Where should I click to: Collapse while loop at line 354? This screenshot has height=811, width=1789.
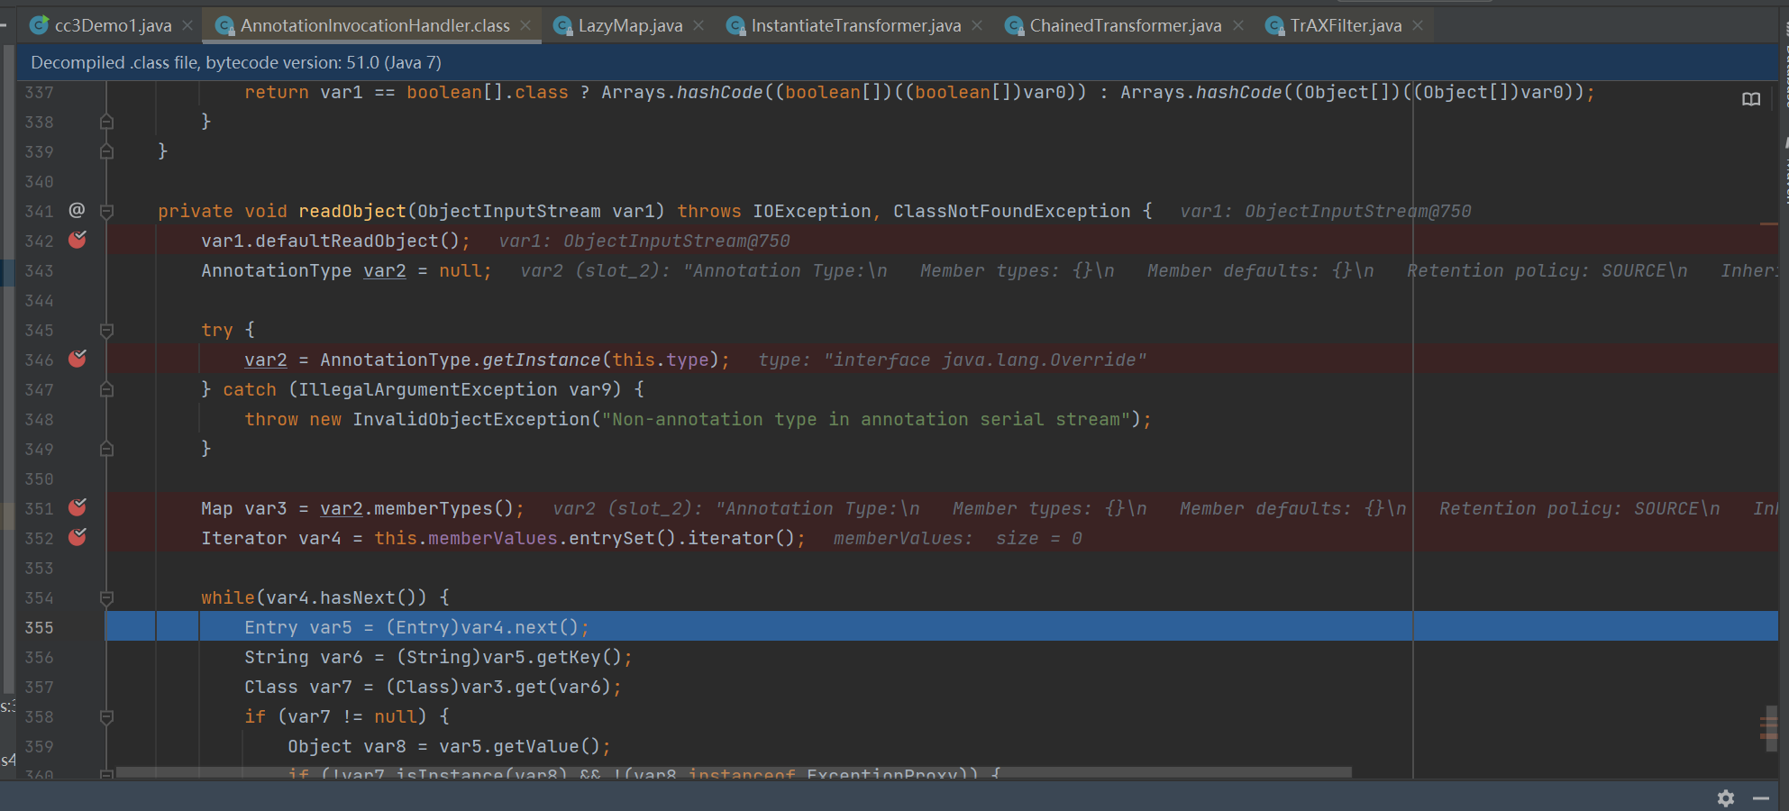coord(106,598)
